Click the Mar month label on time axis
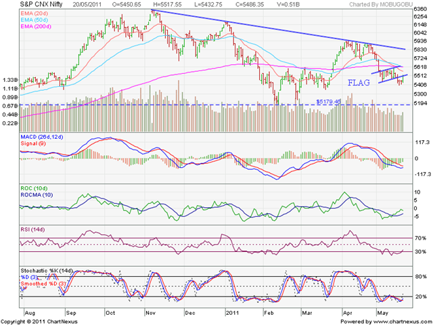 pyautogui.click(x=306, y=313)
